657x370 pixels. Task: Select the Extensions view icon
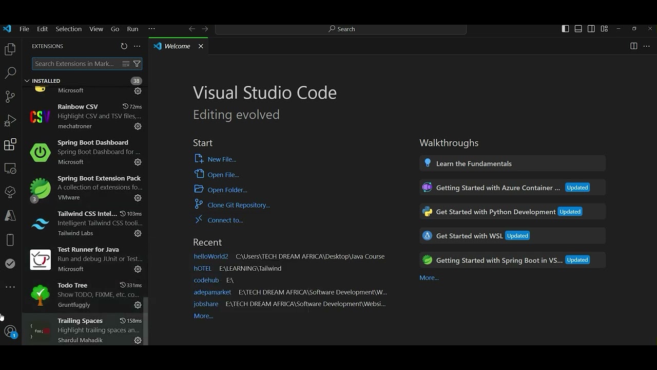10,144
